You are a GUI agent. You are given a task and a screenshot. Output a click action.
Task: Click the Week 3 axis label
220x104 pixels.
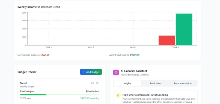coord(133,47)
